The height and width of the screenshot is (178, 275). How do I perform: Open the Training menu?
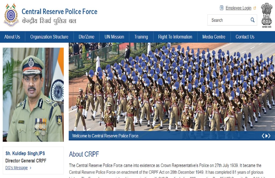pyautogui.click(x=141, y=37)
